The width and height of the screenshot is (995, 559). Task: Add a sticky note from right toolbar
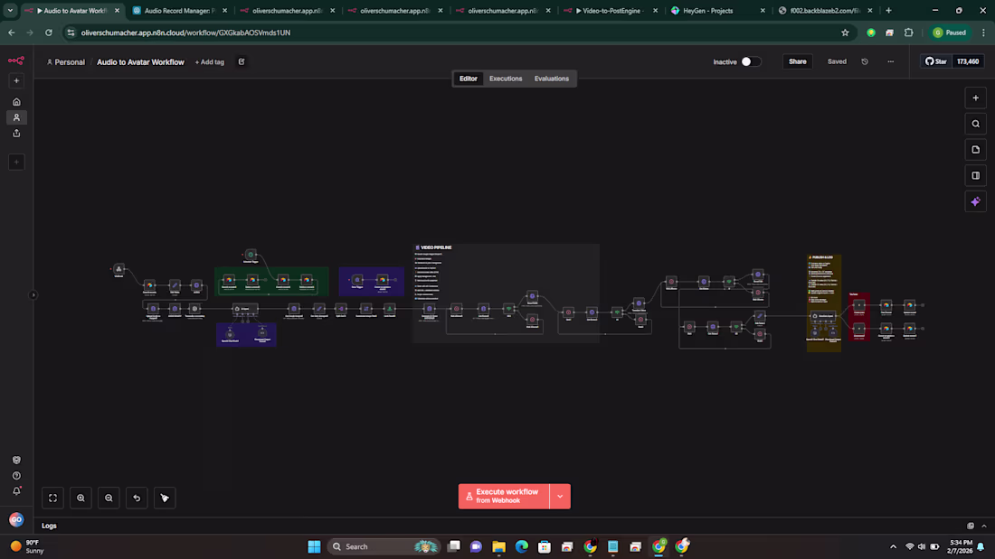click(x=975, y=150)
